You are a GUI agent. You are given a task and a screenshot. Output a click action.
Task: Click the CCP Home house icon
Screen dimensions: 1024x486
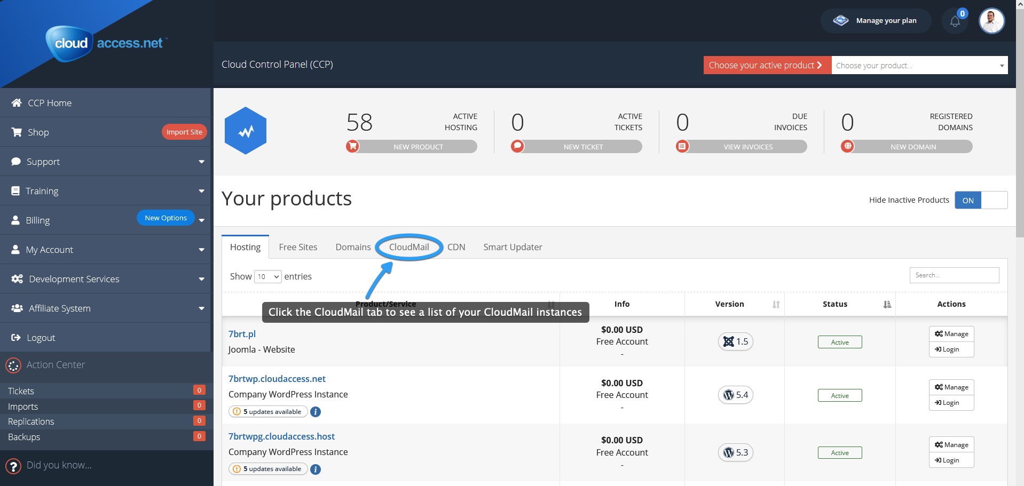pos(17,102)
